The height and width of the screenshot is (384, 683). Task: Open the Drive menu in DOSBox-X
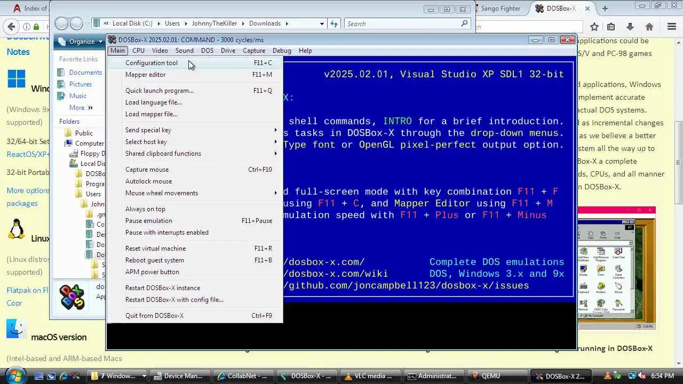coord(228,51)
